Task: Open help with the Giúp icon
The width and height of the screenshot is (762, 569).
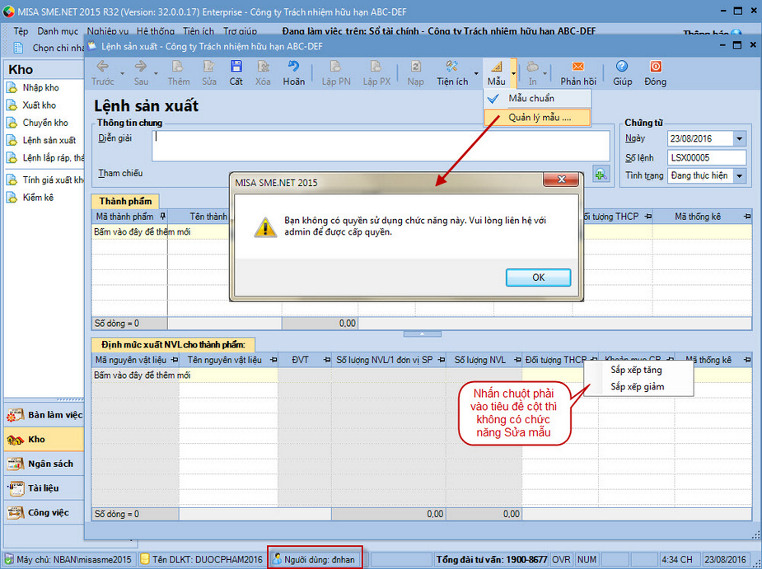Action: pyautogui.click(x=622, y=73)
